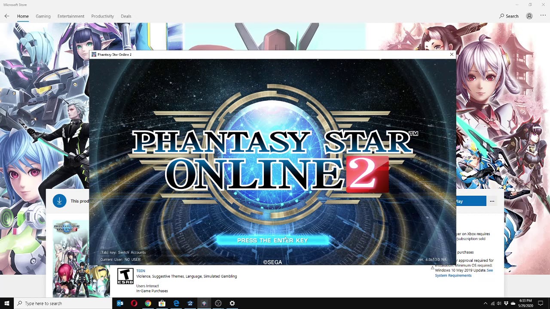Switch to Phantasy Star Online 2 taskbar icon

pyautogui.click(x=204, y=303)
